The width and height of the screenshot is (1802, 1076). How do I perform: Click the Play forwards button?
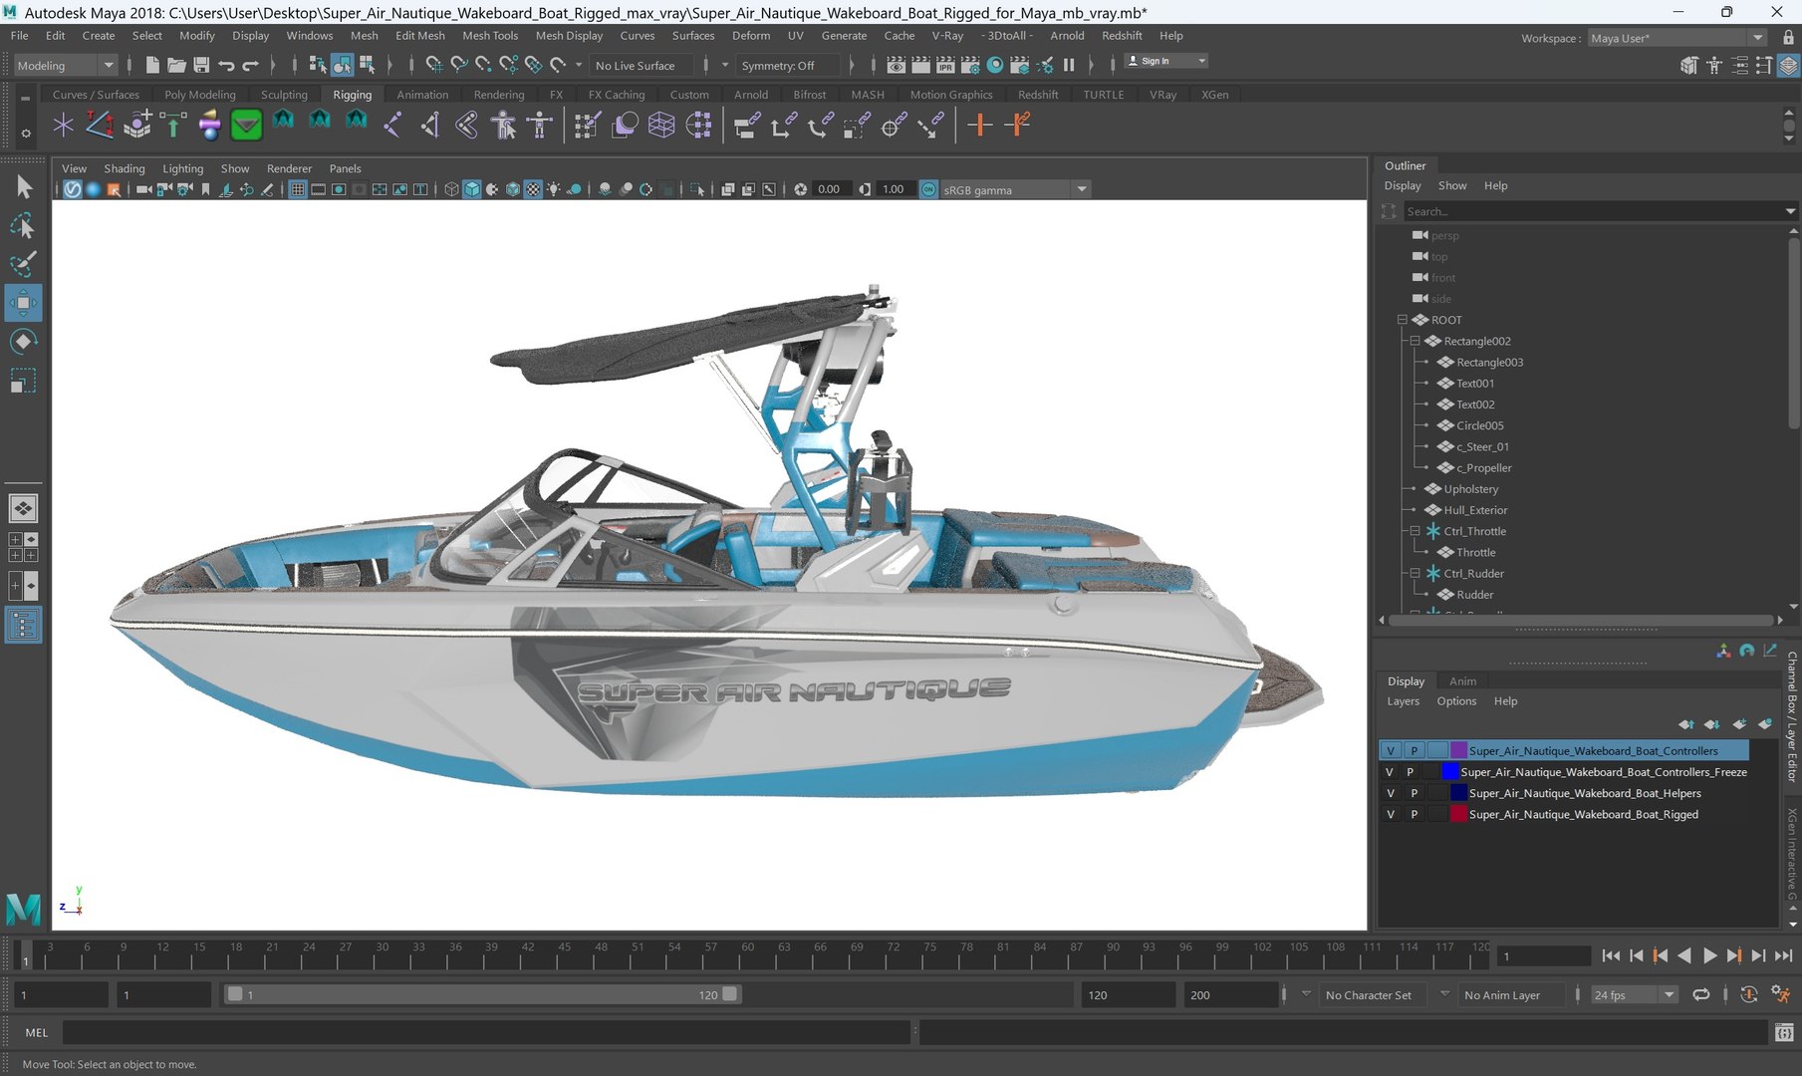pos(1709,955)
